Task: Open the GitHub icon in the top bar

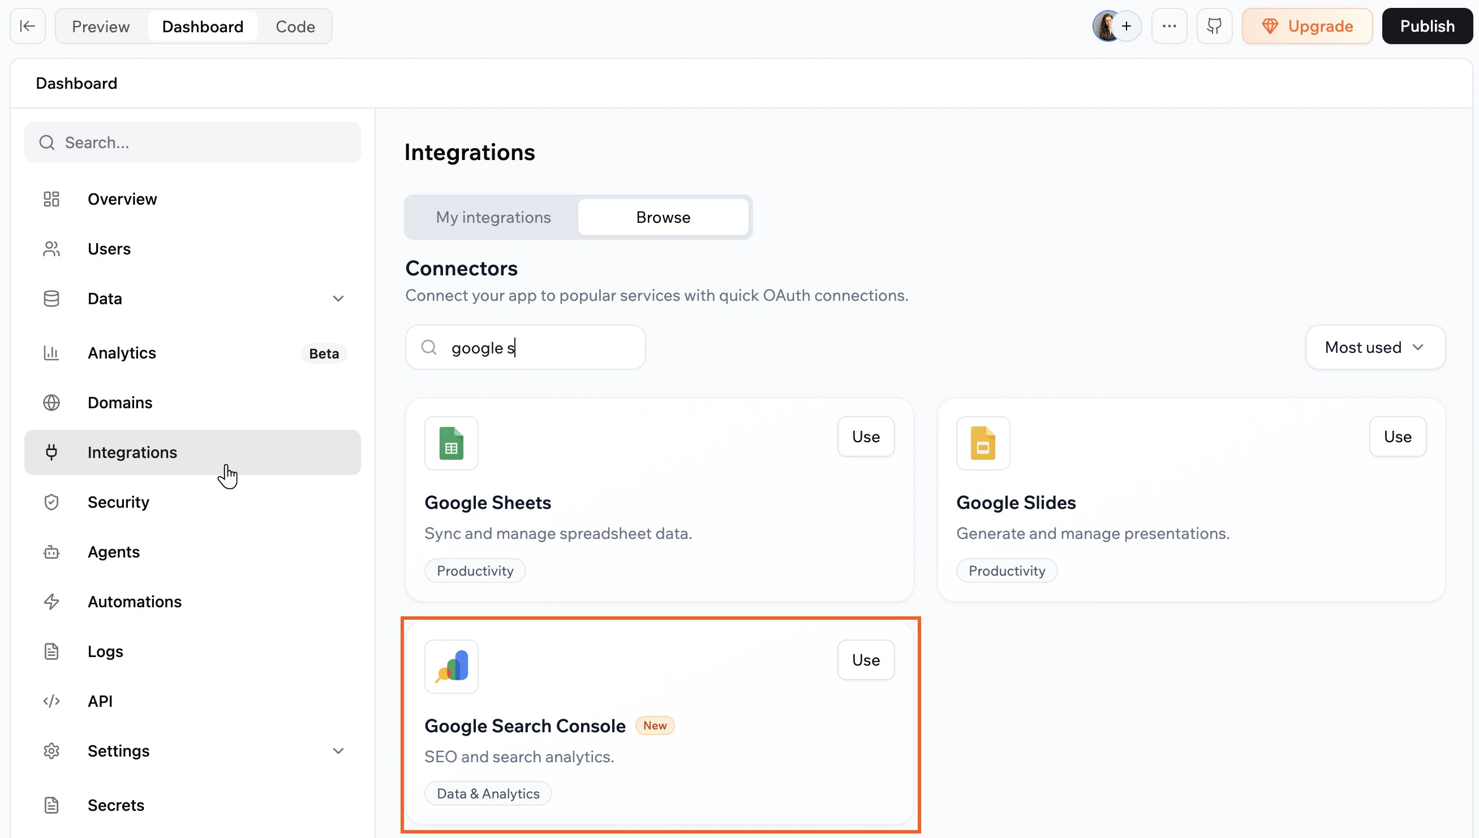Action: tap(1214, 25)
